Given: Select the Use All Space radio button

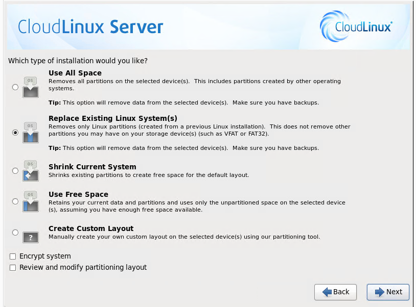Looking at the screenshot, I should 15,87.
